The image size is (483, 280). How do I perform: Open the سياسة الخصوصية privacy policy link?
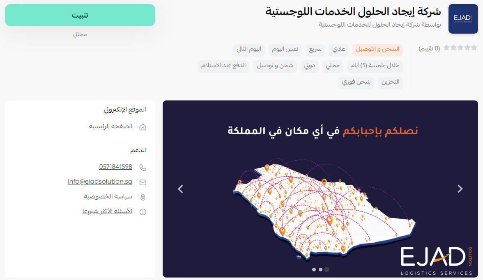pos(108,196)
